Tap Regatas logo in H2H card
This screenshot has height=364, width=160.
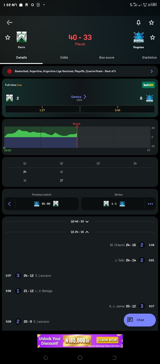150,98
